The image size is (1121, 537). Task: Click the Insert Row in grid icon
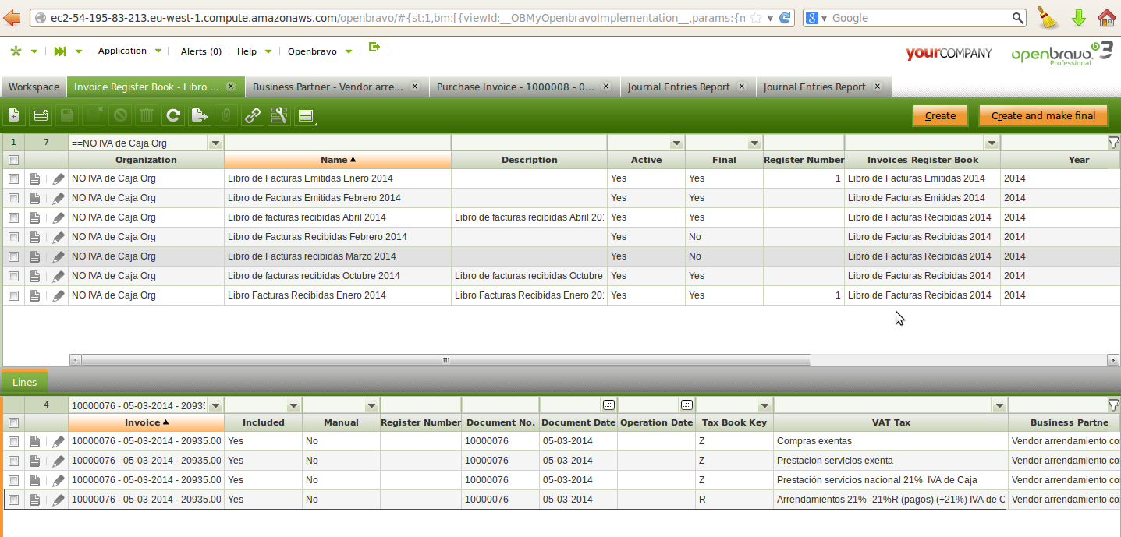click(41, 116)
